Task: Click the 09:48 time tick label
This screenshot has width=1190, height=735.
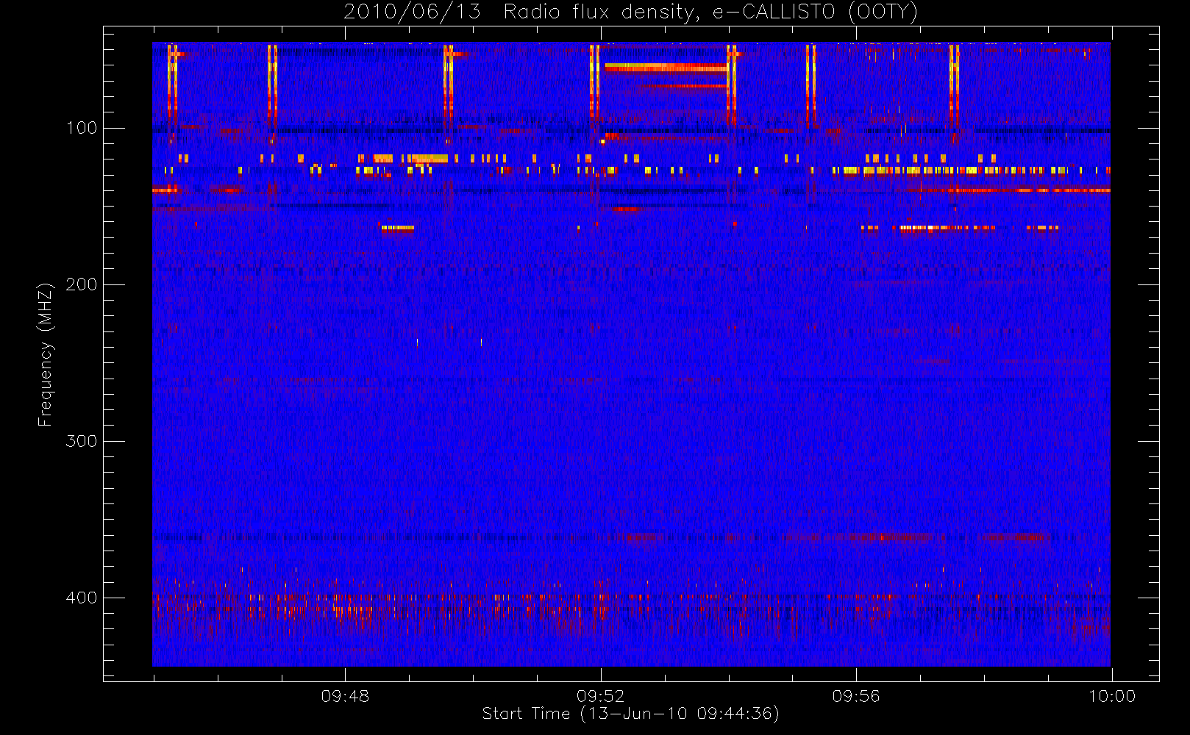Action: (x=345, y=696)
